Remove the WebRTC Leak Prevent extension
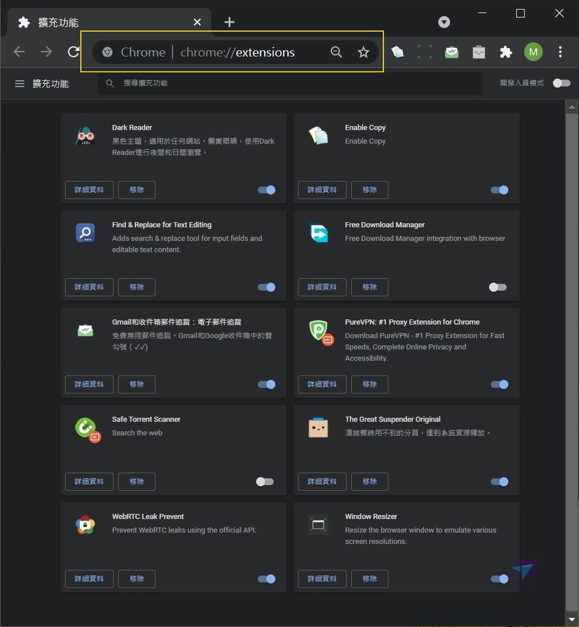 pyautogui.click(x=137, y=579)
